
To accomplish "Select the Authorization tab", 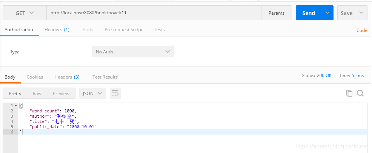I will (19, 30).
